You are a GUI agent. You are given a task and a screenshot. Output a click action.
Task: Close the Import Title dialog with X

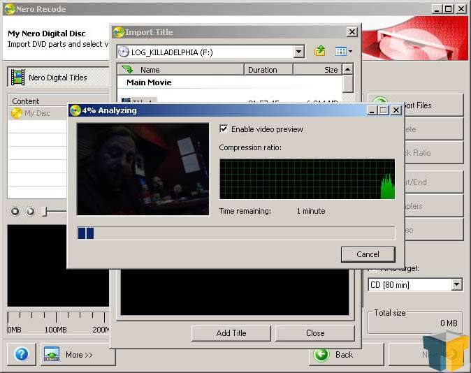coord(352,32)
